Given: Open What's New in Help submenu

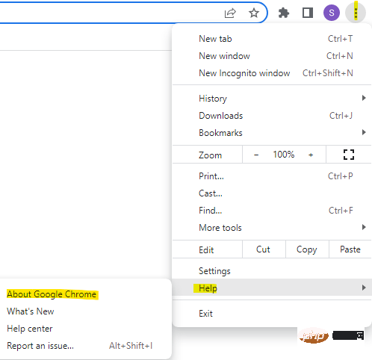Looking at the screenshot, I should point(86,311).
